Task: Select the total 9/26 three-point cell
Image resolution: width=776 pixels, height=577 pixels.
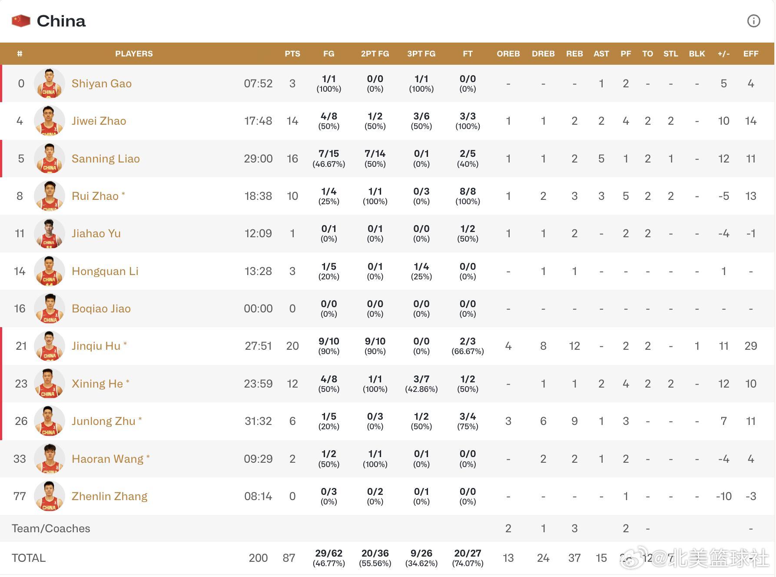Action: pos(421,558)
